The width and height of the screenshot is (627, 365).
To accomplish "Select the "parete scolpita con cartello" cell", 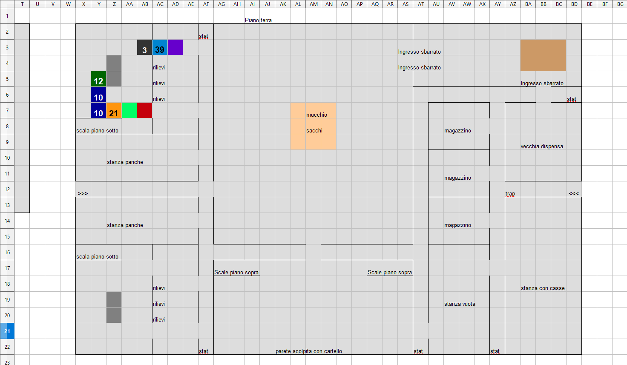I will pos(309,351).
